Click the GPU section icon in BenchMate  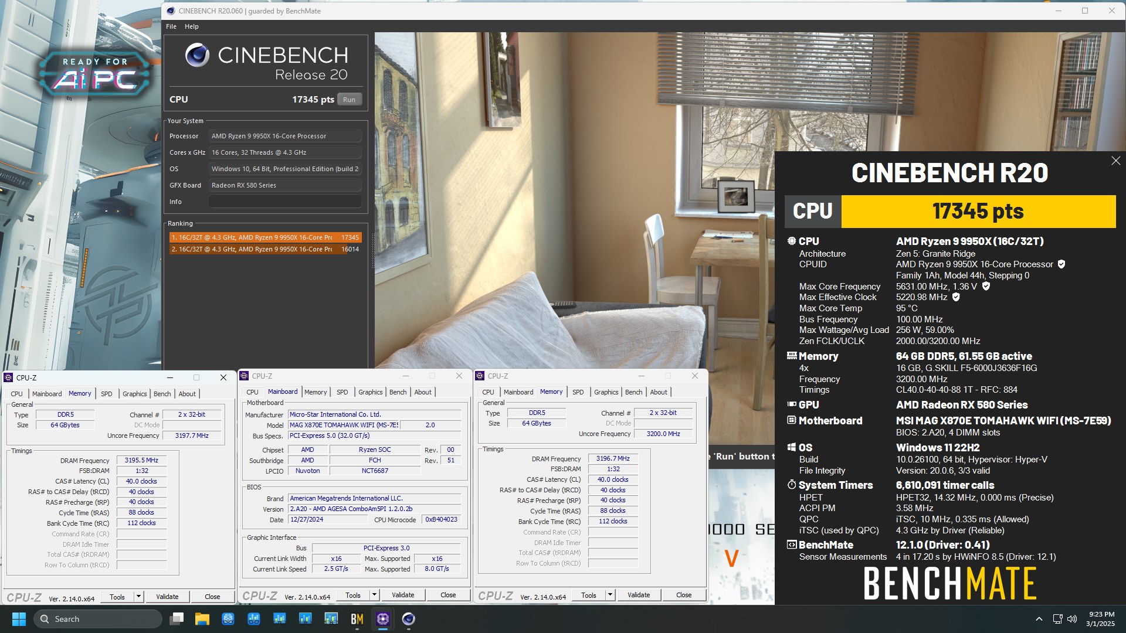point(792,404)
